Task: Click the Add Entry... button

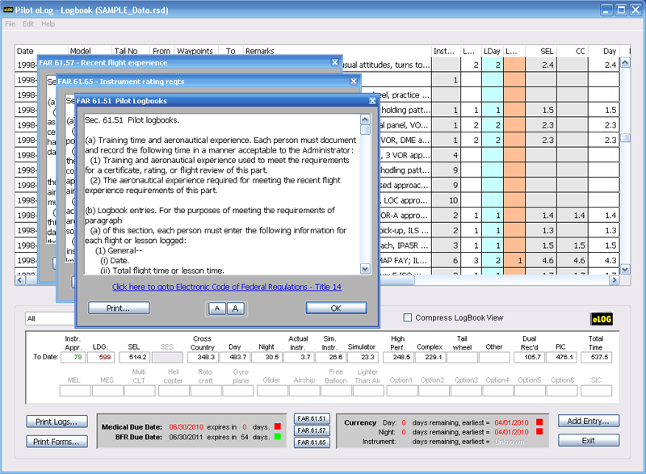Action: click(x=589, y=421)
